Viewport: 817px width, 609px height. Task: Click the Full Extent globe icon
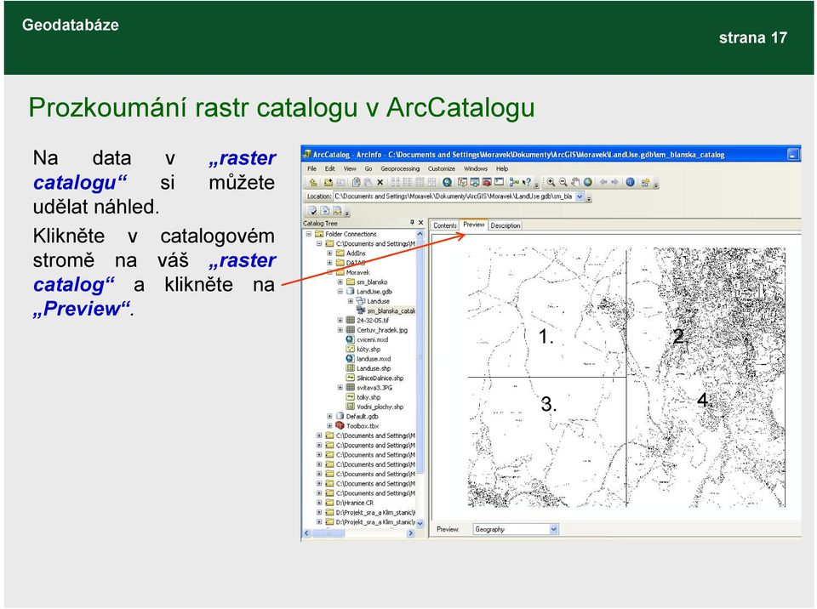point(588,182)
